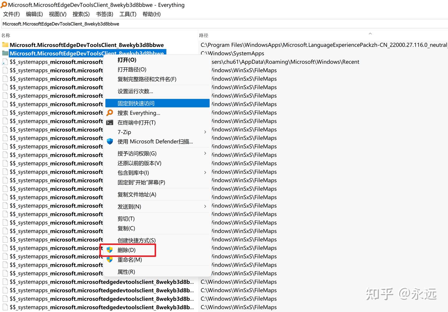Click the UAC shield icon beside 重命名(M)
This screenshot has height=312, width=448.
coord(110,260)
